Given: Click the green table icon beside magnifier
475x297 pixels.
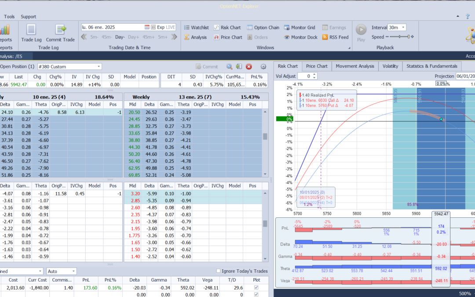Looking at the screenshot, I should pos(239,67).
